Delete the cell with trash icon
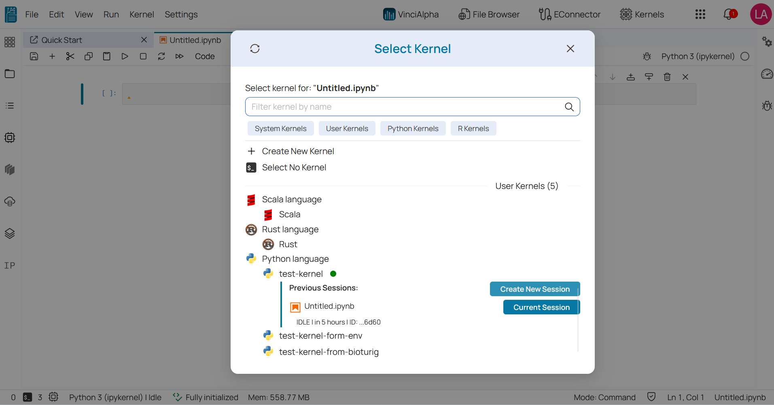The height and width of the screenshot is (405, 774). coord(667,77)
